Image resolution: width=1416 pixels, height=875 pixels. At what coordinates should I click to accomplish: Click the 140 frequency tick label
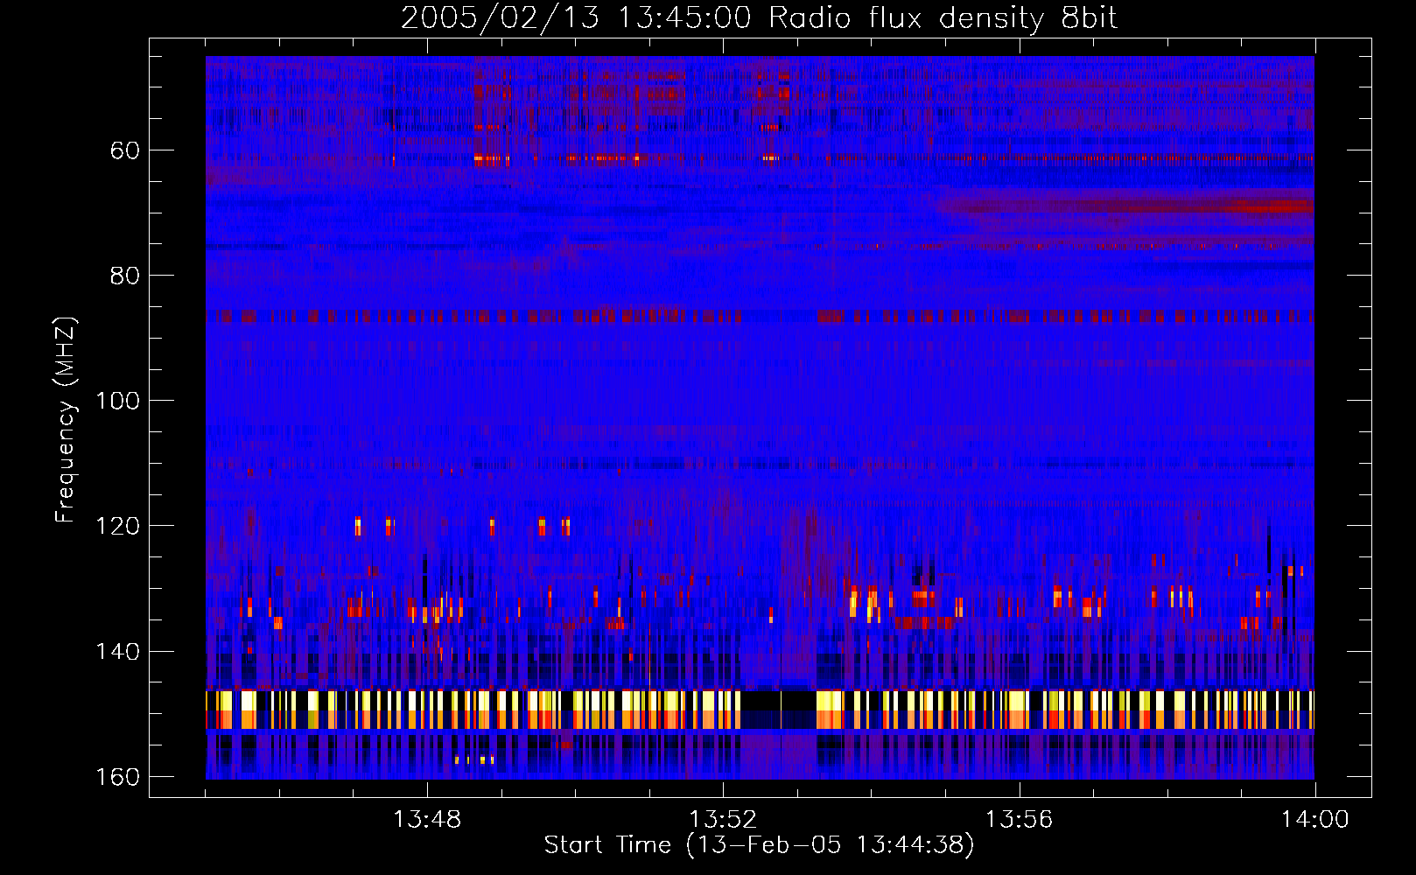(x=116, y=652)
